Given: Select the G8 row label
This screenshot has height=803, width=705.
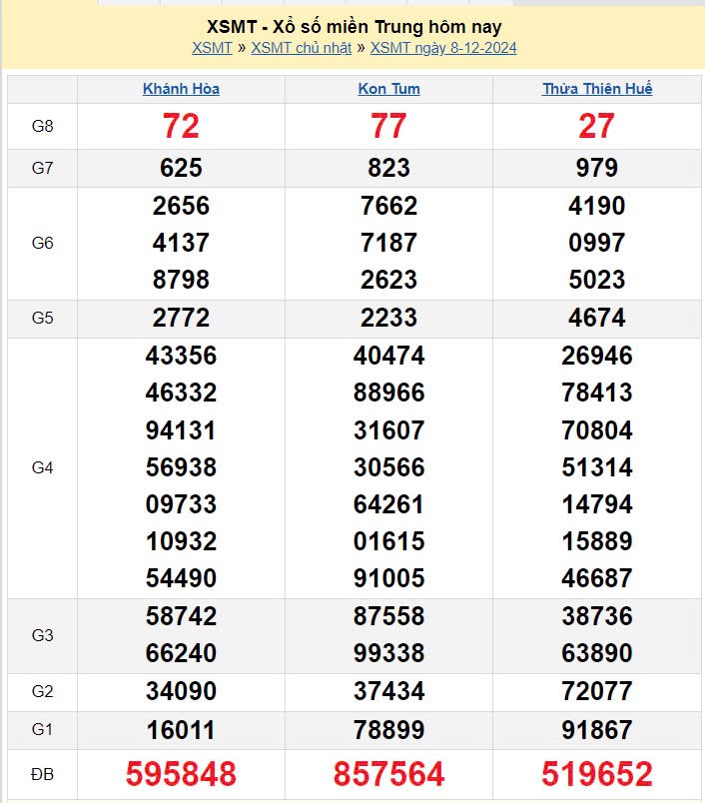Looking at the screenshot, I should [42, 126].
